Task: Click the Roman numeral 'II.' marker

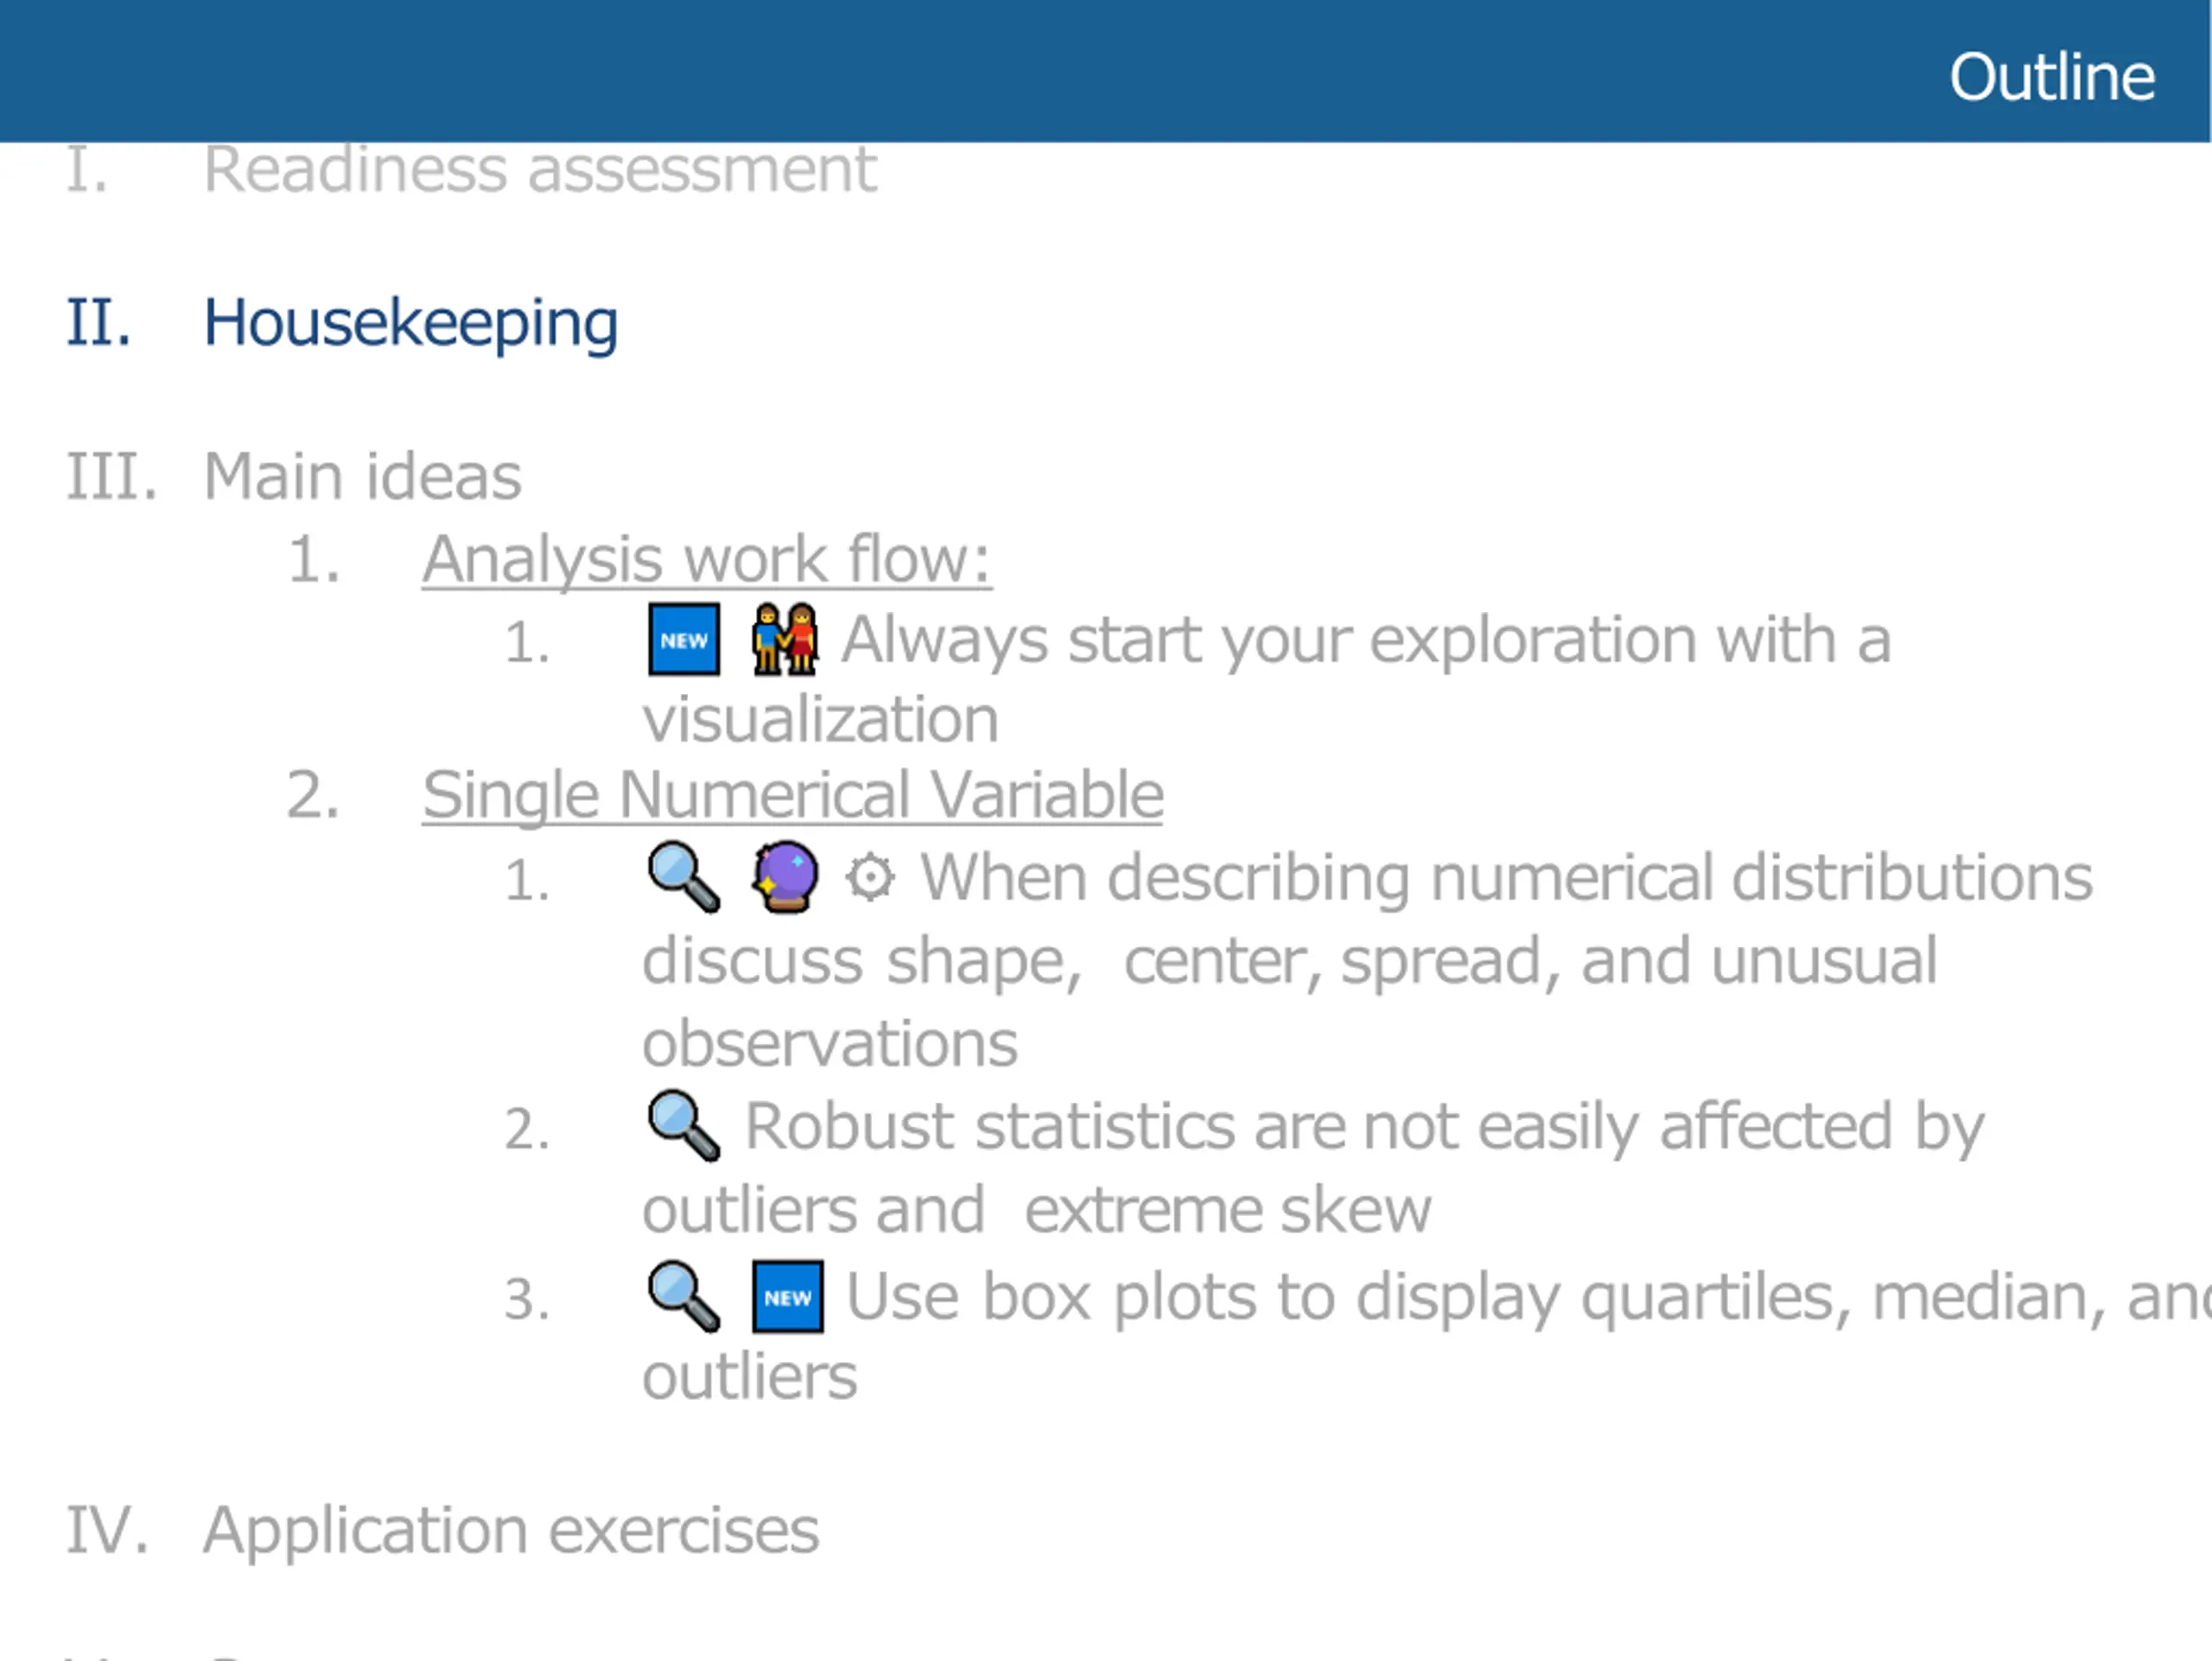Action: coord(98,323)
